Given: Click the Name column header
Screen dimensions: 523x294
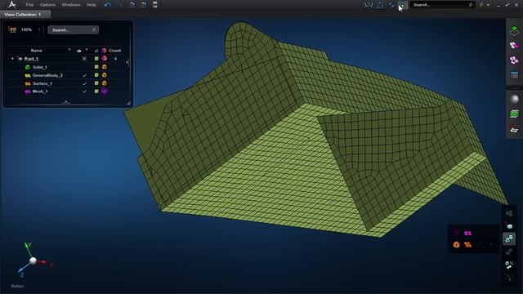Looking at the screenshot, I should pyautogui.click(x=36, y=51).
